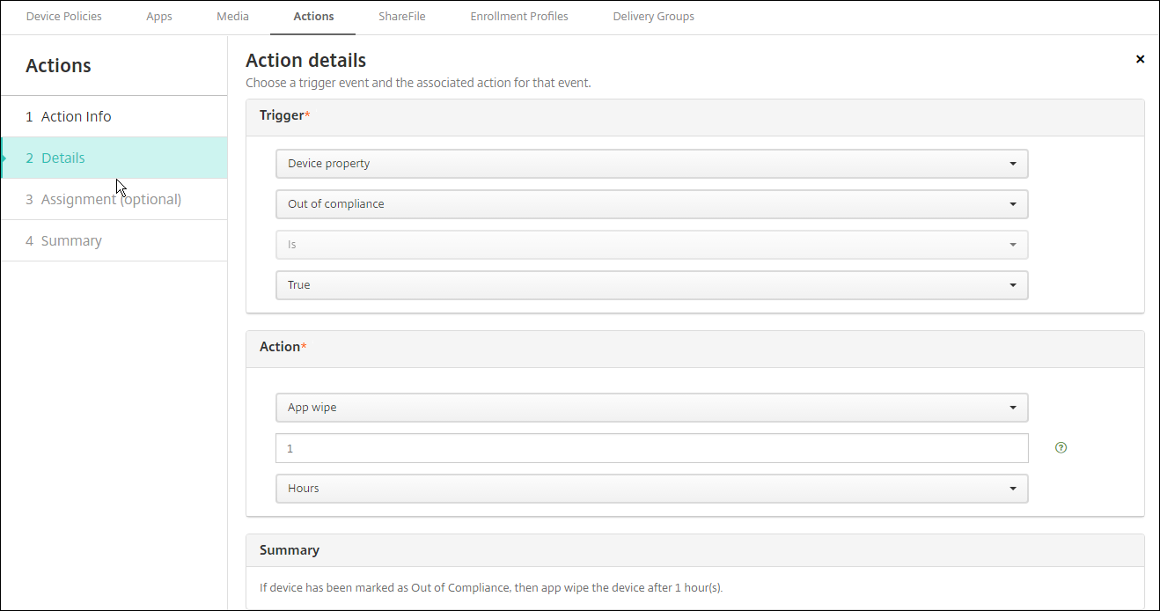Viewport: 1160px width, 611px height.
Task: Open the ShareFile tab
Action: (x=402, y=17)
